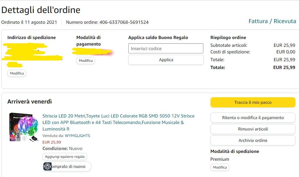Click the Rimuovi articoli button

coord(253,129)
